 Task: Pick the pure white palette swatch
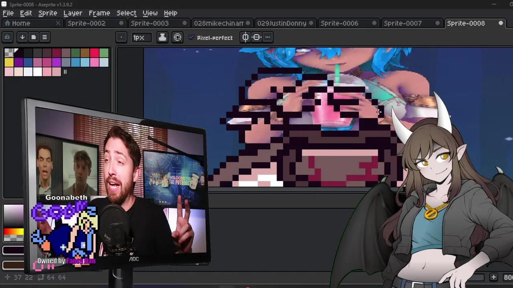point(37,72)
